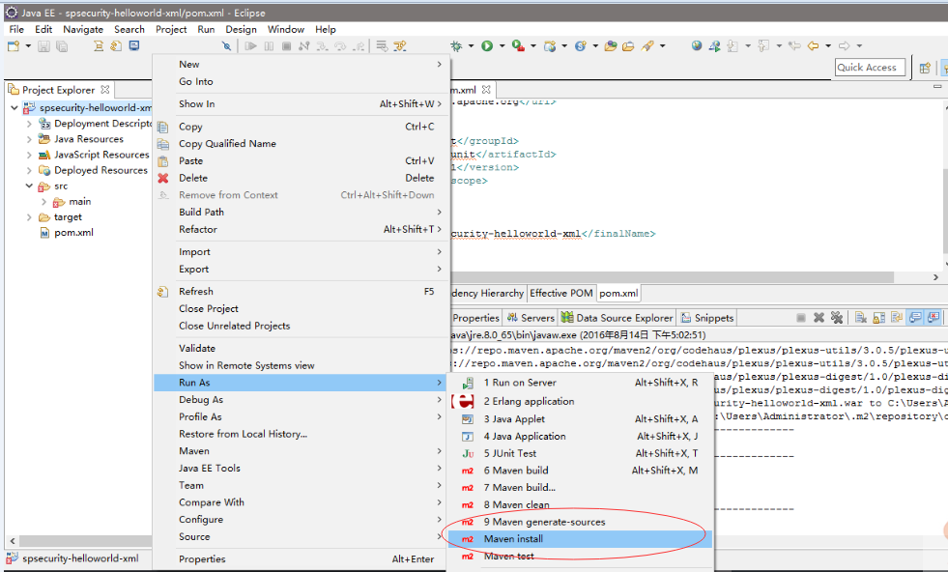
Task: Click the Open Web Browser globe icon
Action: click(697, 46)
